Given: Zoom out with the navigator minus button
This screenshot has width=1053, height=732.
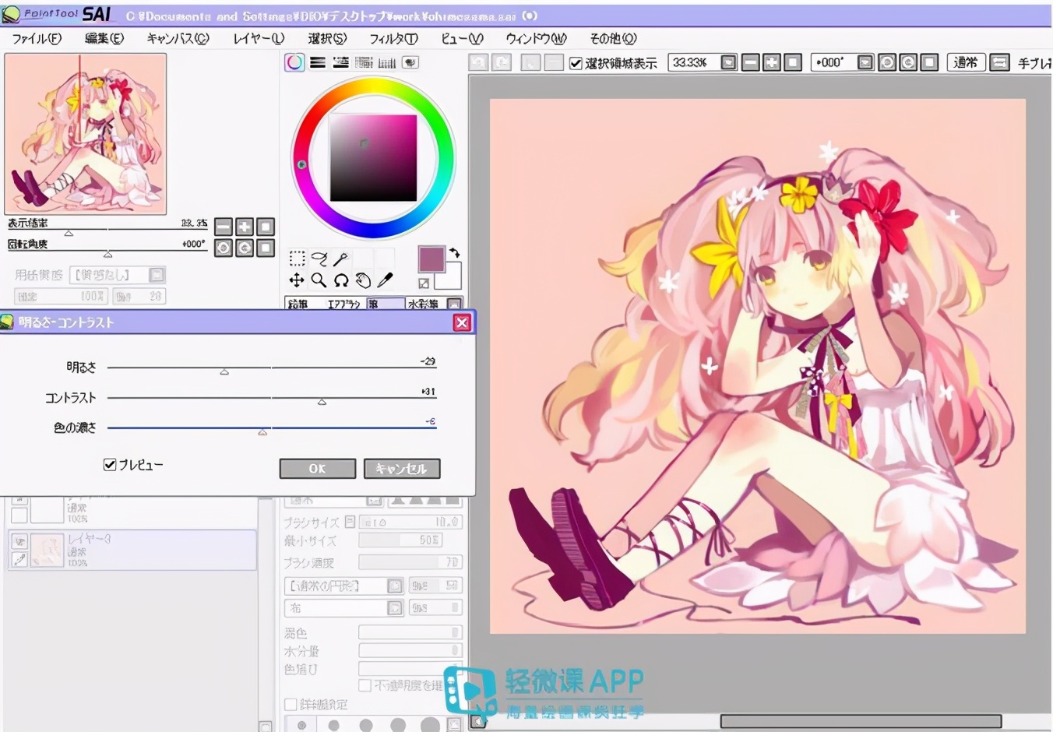Looking at the screenshot, I should (224, 227).
